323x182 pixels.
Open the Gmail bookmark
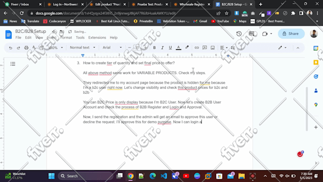click(x=200, y=21)
